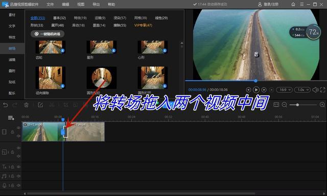Click the music track note icon
Image resolution: width=327 pixels, height=196 pixels.
[x=4, y=176]
